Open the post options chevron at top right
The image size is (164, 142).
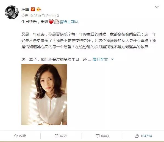157,7
